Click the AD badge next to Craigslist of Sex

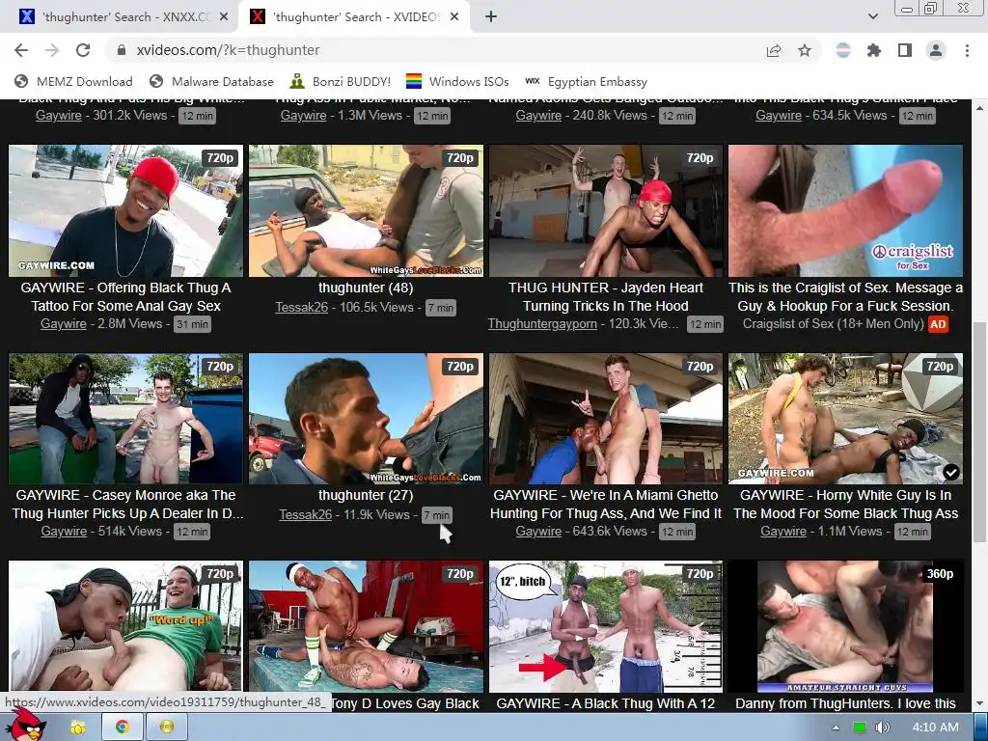point(938,324)
